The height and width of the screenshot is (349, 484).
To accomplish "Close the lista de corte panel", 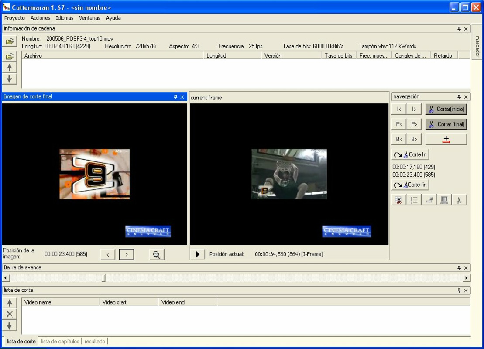I will (x=466, y=291).
